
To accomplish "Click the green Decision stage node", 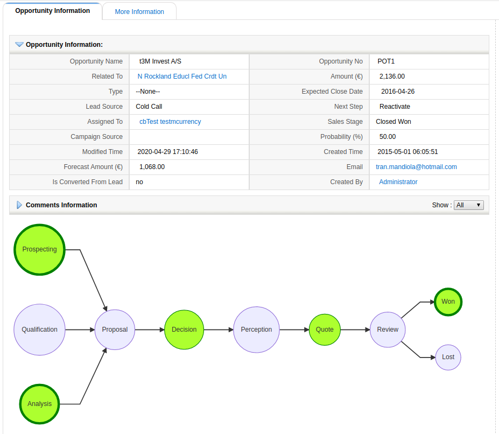I will 184,330.
